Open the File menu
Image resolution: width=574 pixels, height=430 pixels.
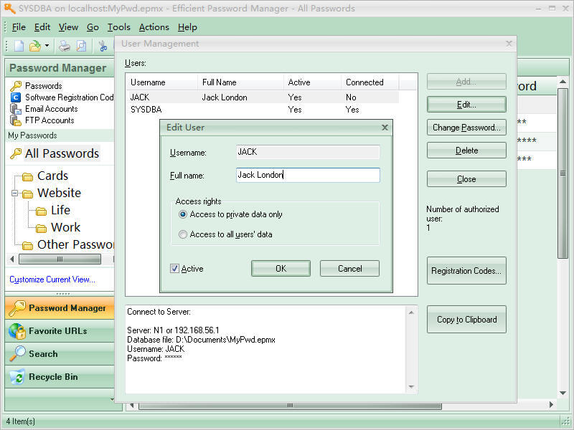[19, 27]
